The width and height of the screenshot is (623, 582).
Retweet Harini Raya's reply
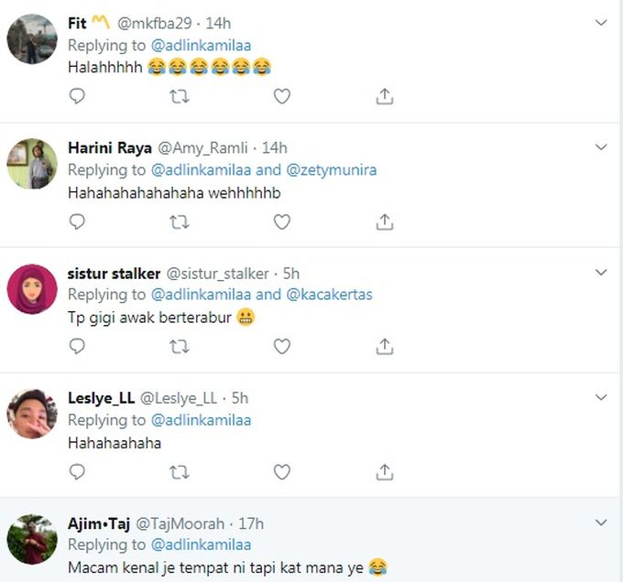click(x=180, y=221)
